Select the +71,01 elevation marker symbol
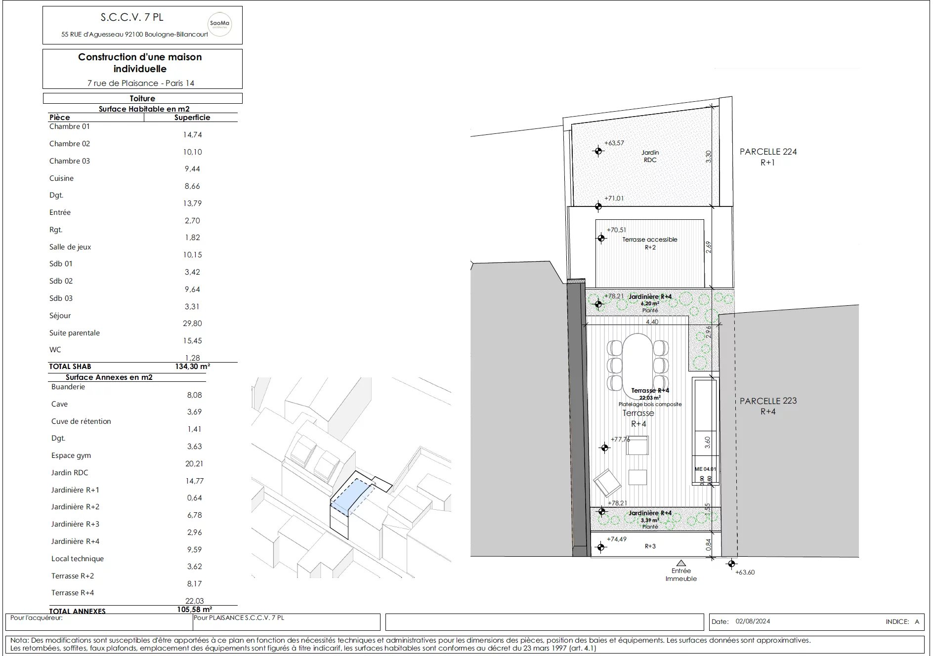Viewport: 933px width, 656px height. pyautogui.click(x=598, y=206)
